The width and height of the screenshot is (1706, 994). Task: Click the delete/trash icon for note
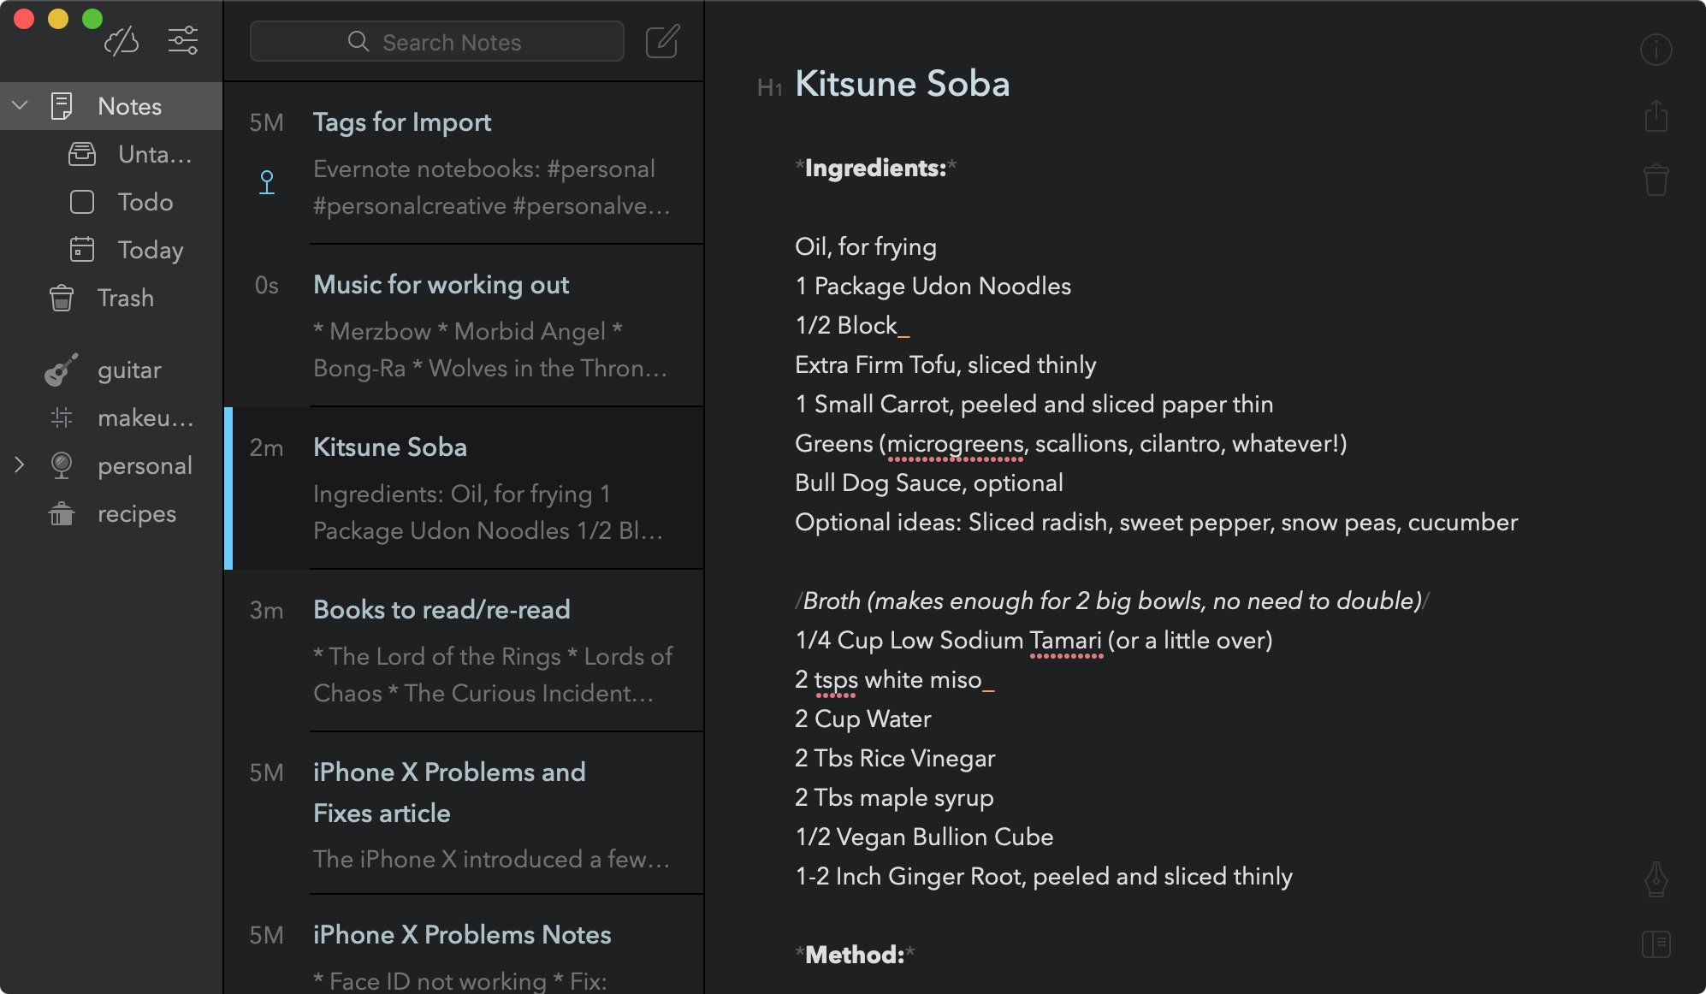click(1656, 180)
